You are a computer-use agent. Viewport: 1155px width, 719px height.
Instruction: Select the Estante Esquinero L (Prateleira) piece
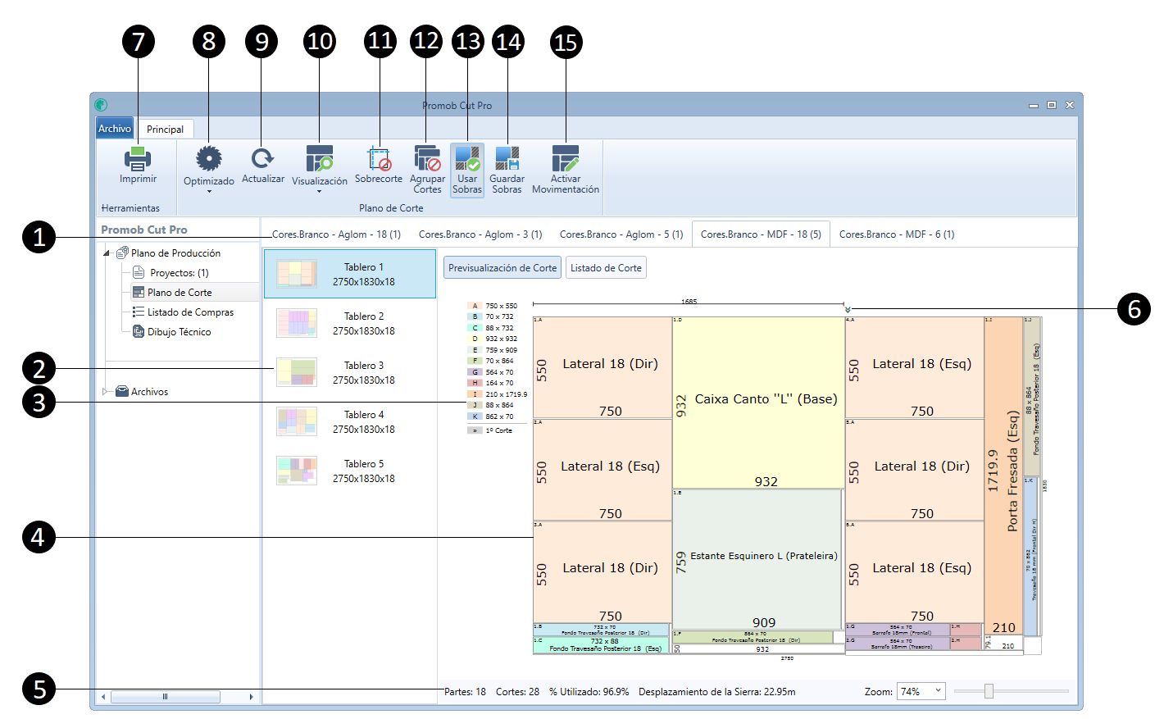(x=757, y=559)
